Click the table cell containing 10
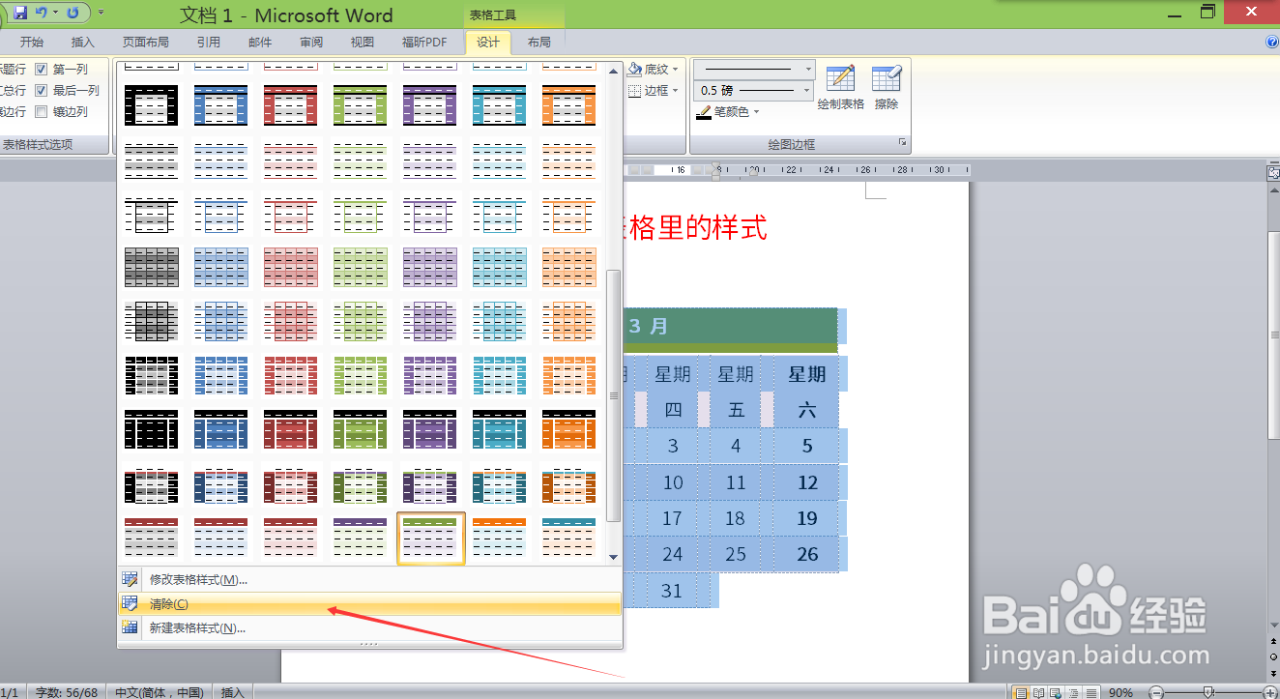The image size is (1280, 699). click(673, 482)
